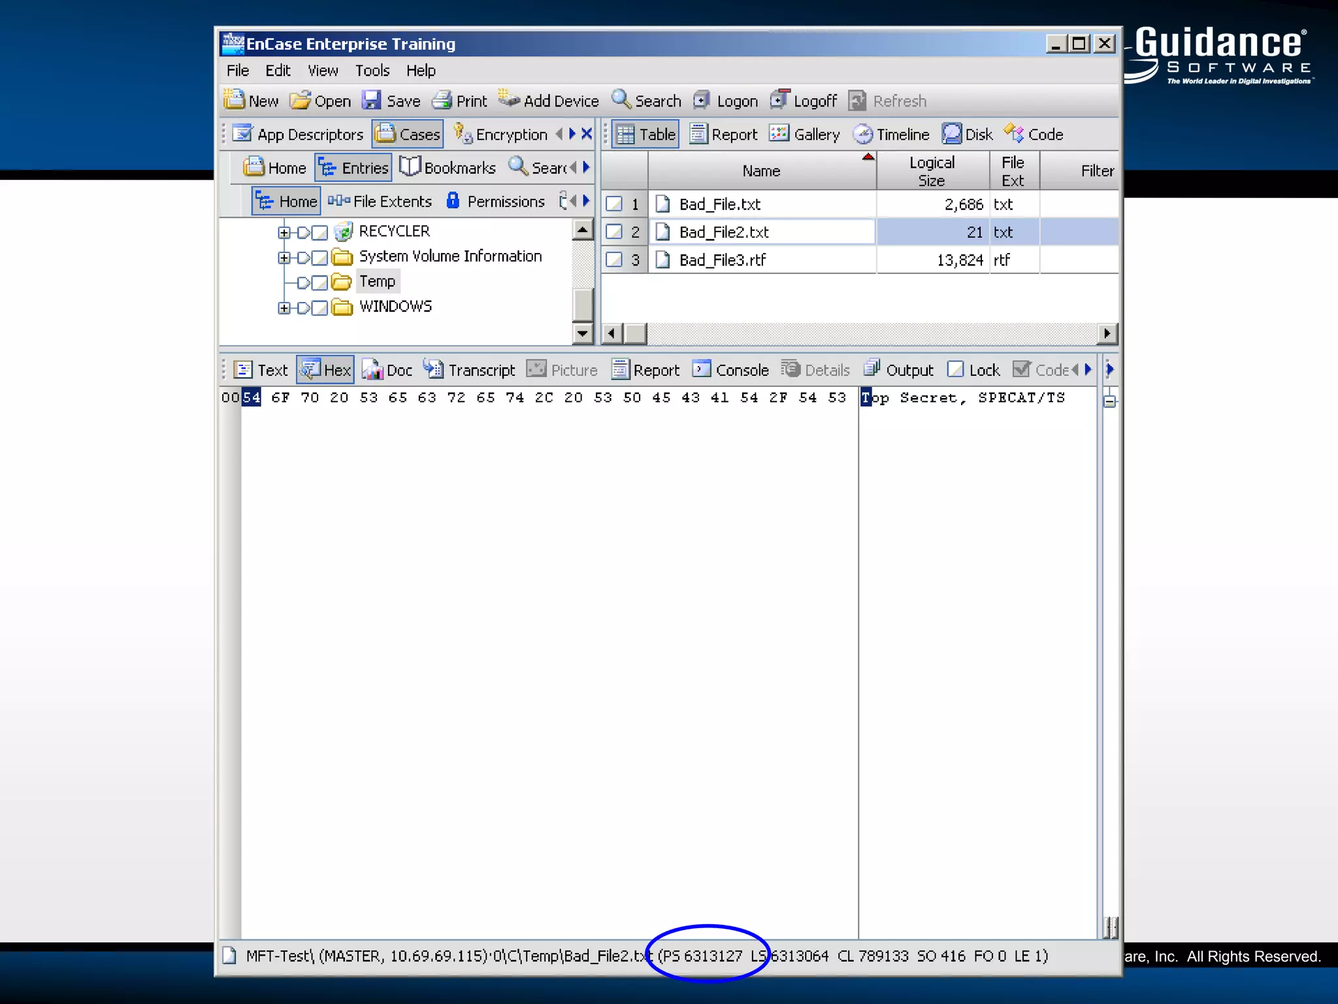Expand the RECYCLER tree node
Viewport: 1338px width, 1004px height.
284,232
